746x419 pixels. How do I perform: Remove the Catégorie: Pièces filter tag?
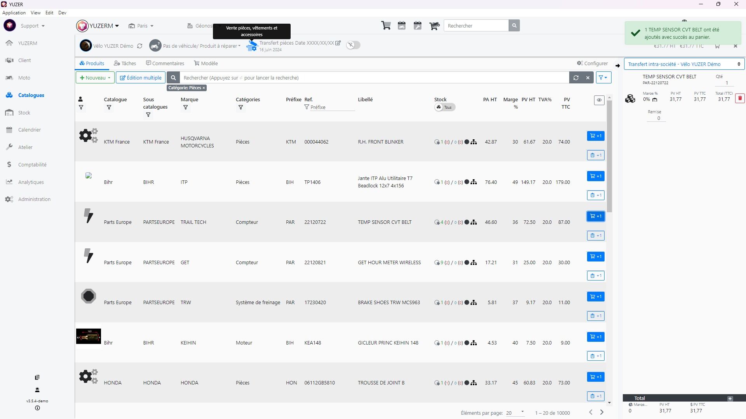204,88
